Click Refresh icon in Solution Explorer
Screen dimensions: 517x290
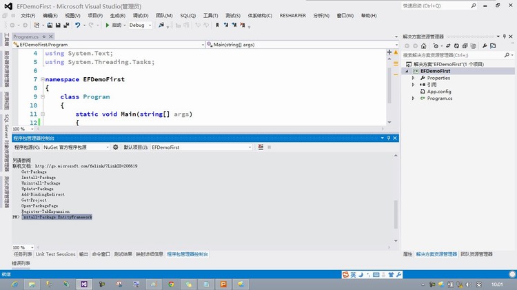(x=456, y=45)
